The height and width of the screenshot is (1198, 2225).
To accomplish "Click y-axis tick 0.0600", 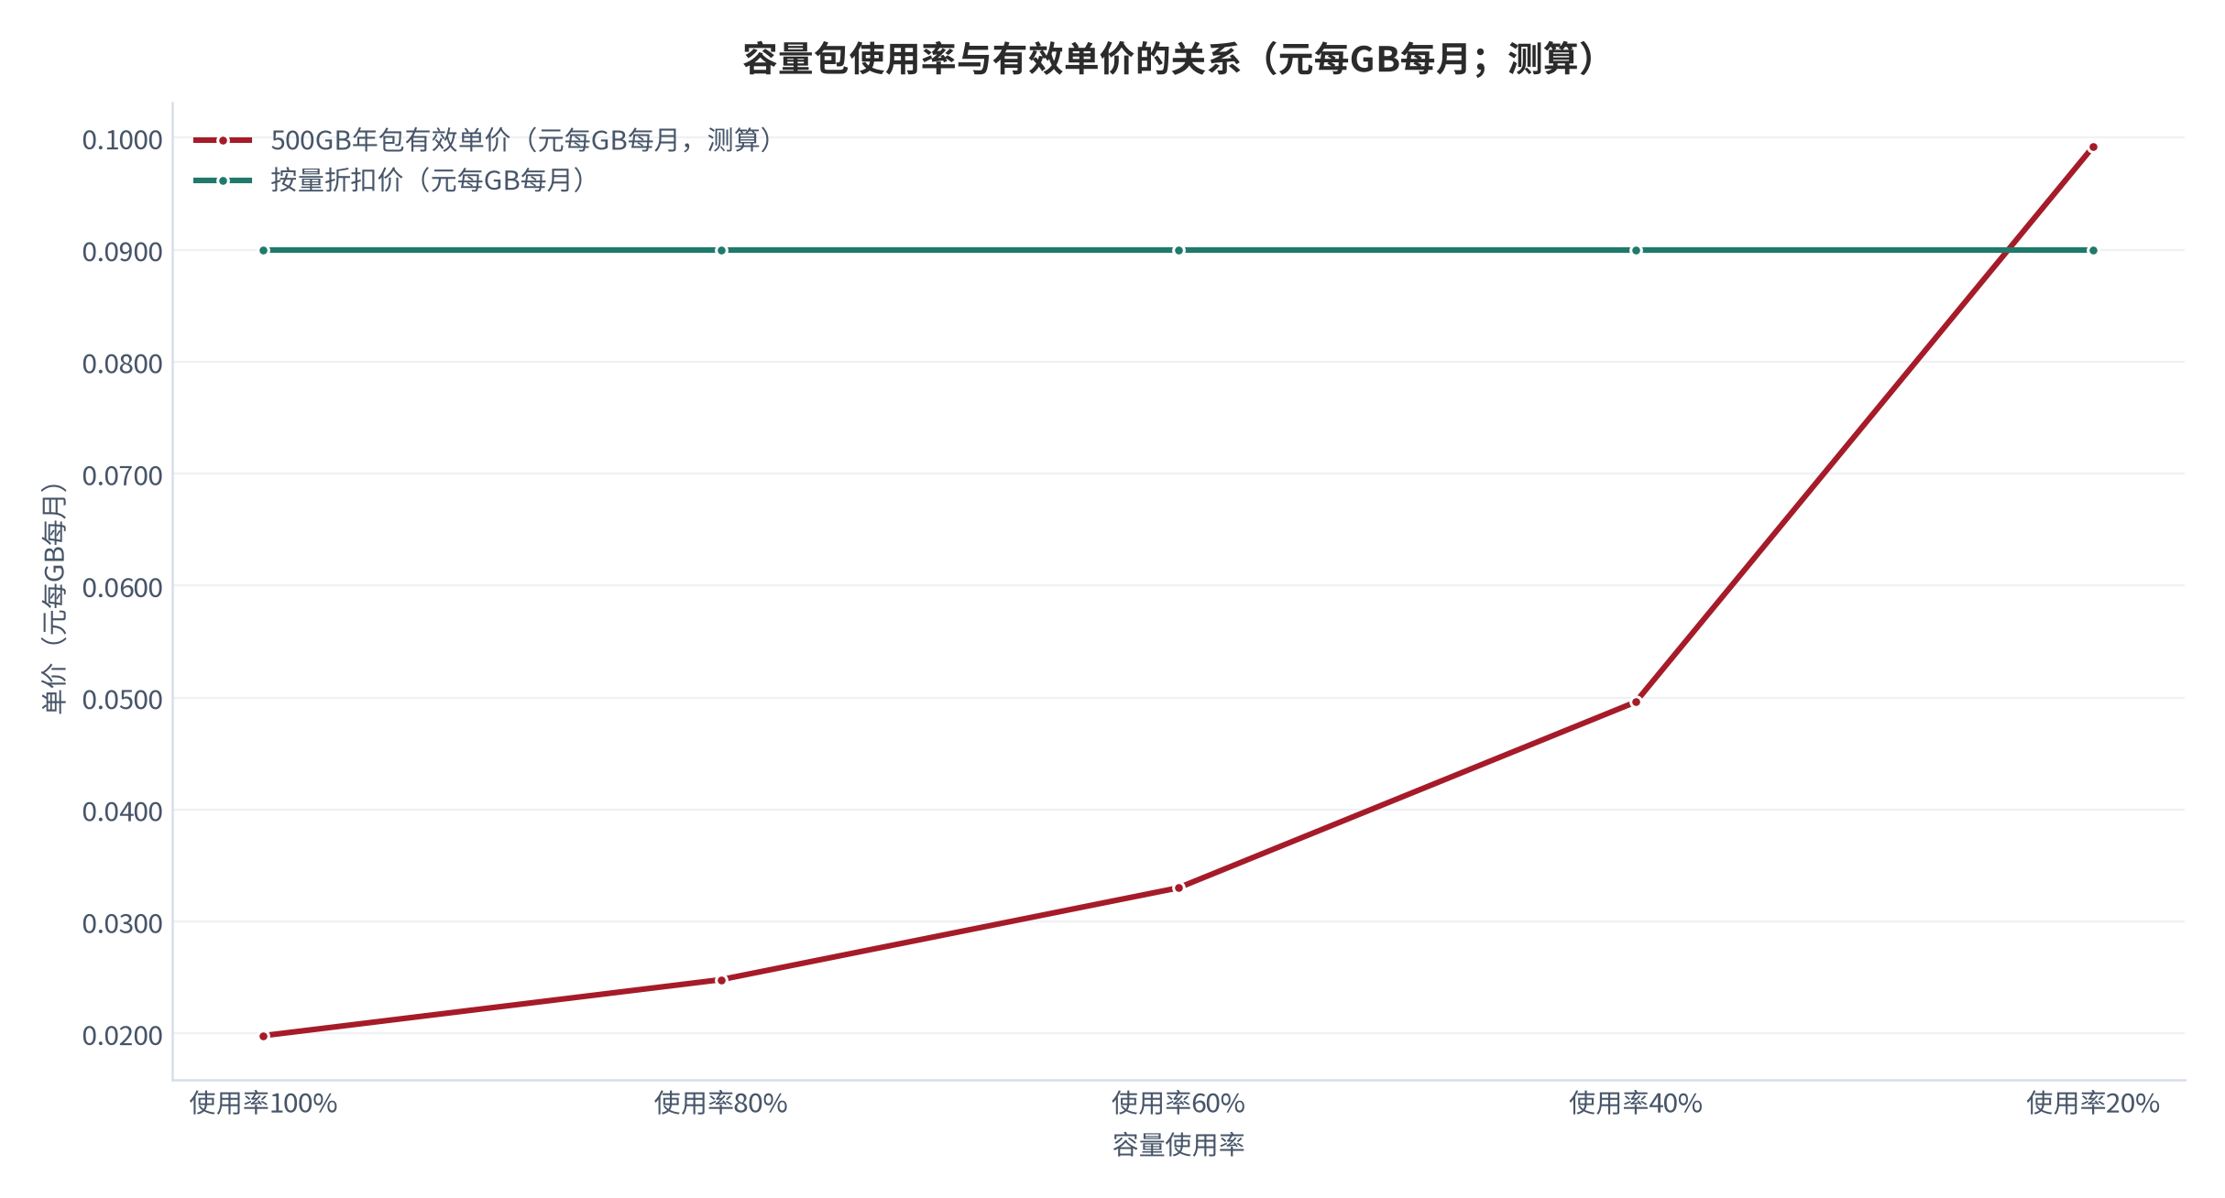I will (123, 588).
